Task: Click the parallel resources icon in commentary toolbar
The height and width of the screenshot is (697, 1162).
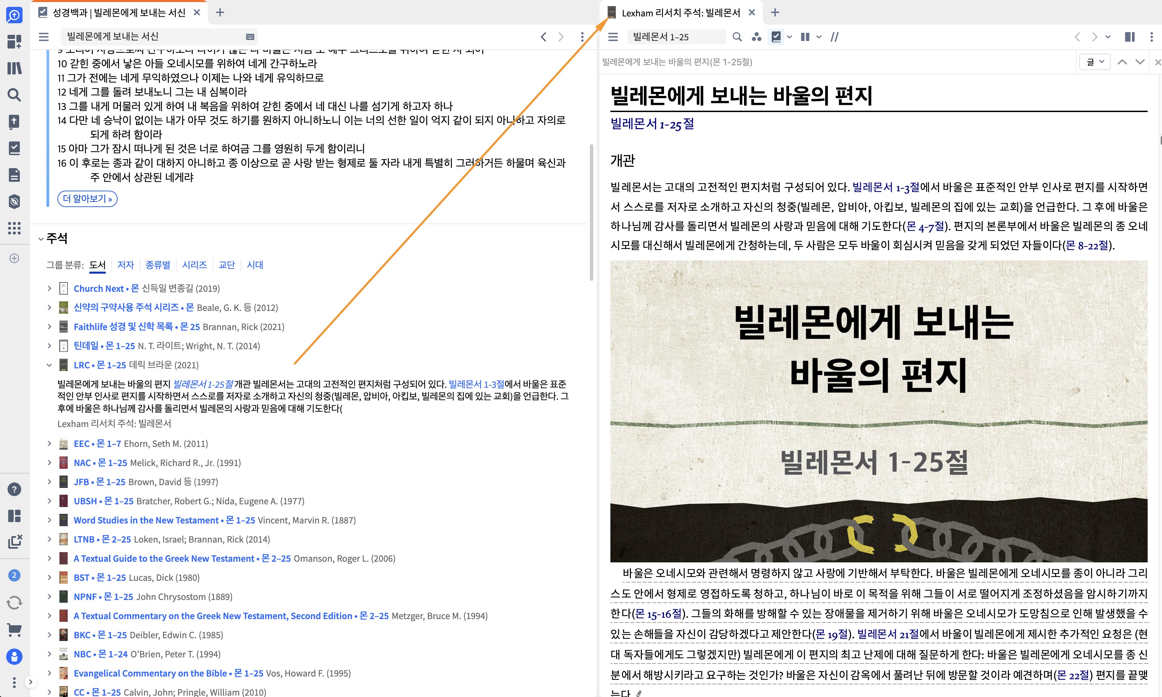Action: click(x=805, y=37)
